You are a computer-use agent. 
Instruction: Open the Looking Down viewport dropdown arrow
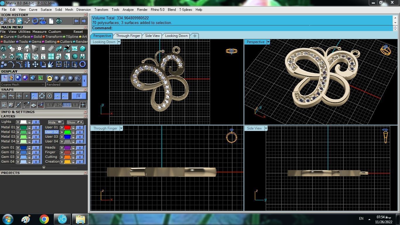pos(119,42)
